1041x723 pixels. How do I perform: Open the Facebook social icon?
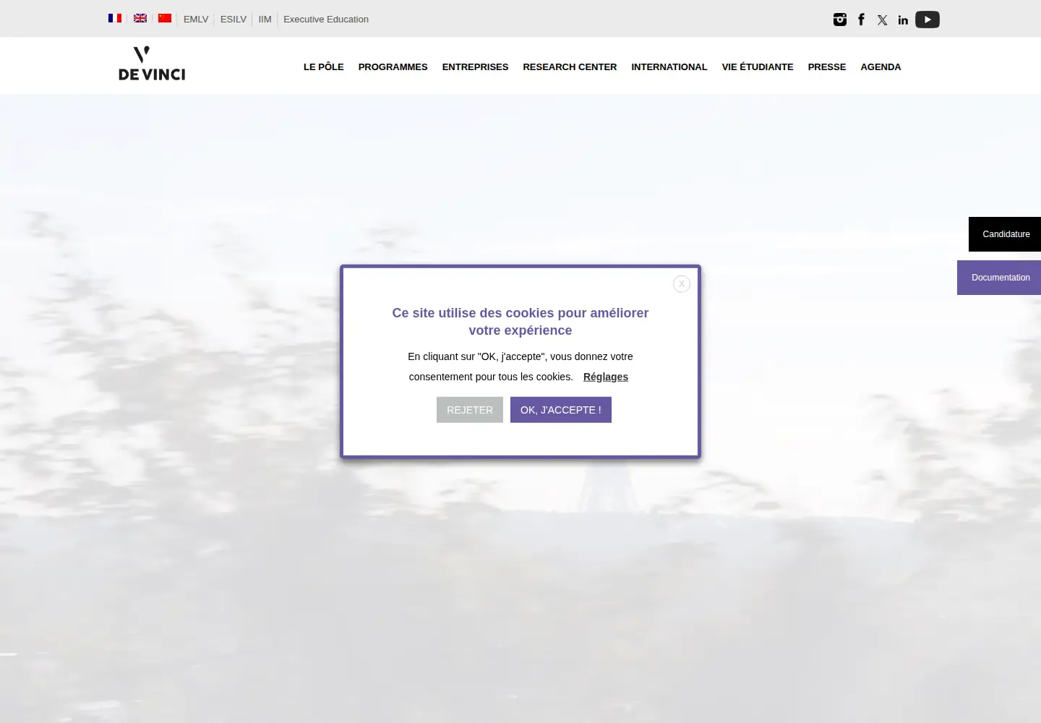point(861,20)
